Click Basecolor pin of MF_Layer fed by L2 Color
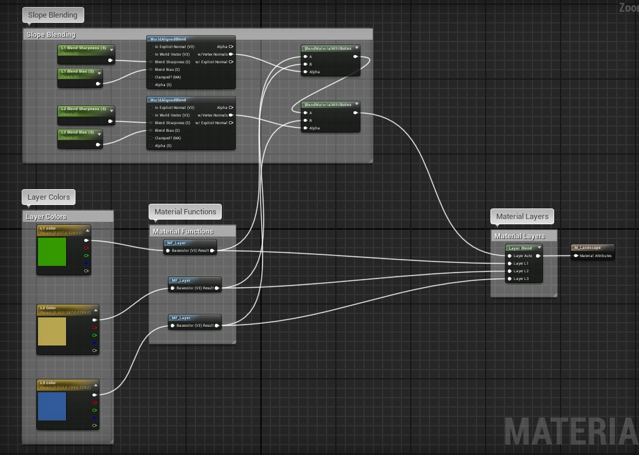 [173, 288]
